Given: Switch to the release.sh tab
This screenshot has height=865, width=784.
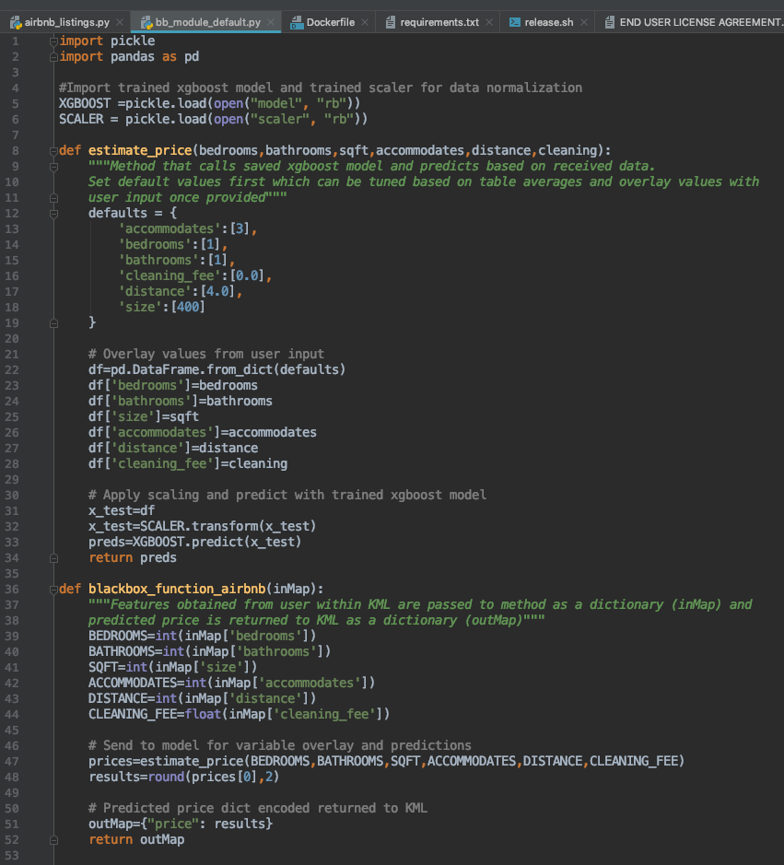Looking at the screenshot, I should (x=548, y=21).
